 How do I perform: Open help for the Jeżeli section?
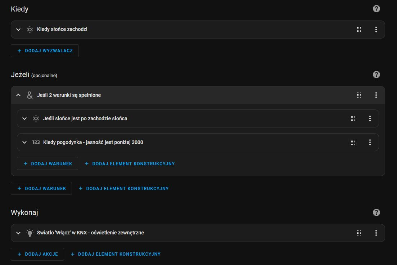click(376, 75)
